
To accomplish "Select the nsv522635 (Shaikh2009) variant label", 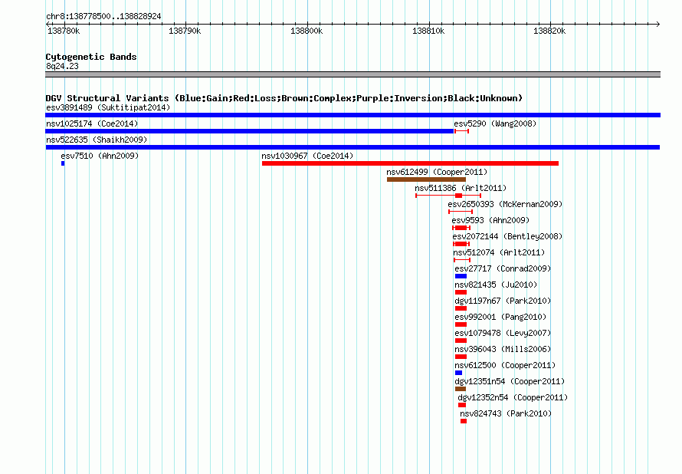I will [97, 140].
